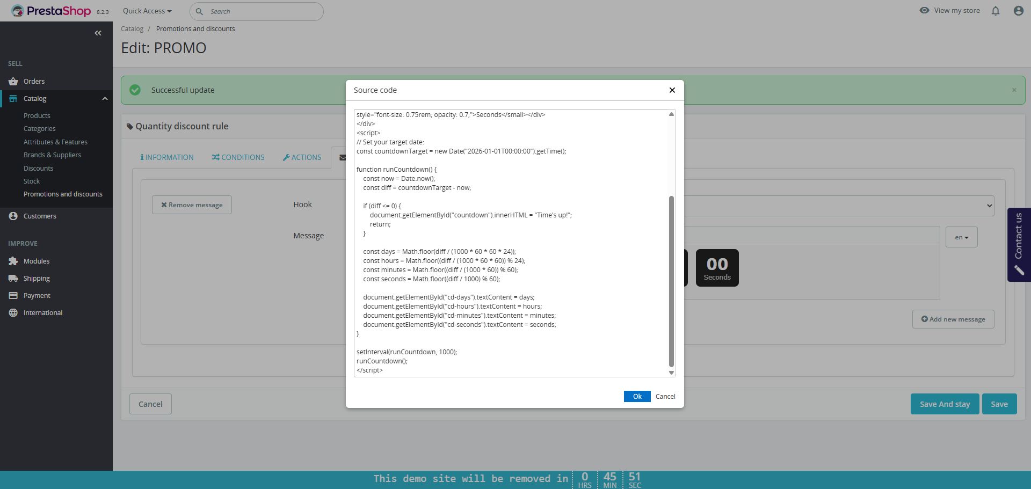Click the Source code dialog title
This screenshot has width=1031, height=489.
pyautogui.click(x=375, y=90)
